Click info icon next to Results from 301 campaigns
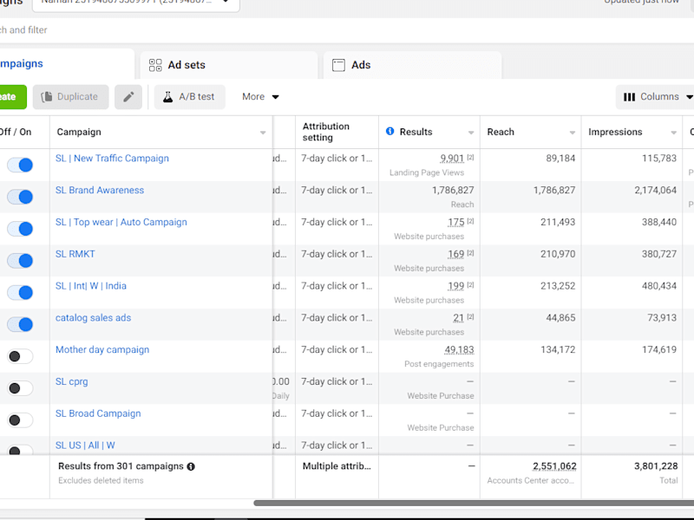Image resolution: width=694 pixels, height=520 pixels. click(191, 466)
